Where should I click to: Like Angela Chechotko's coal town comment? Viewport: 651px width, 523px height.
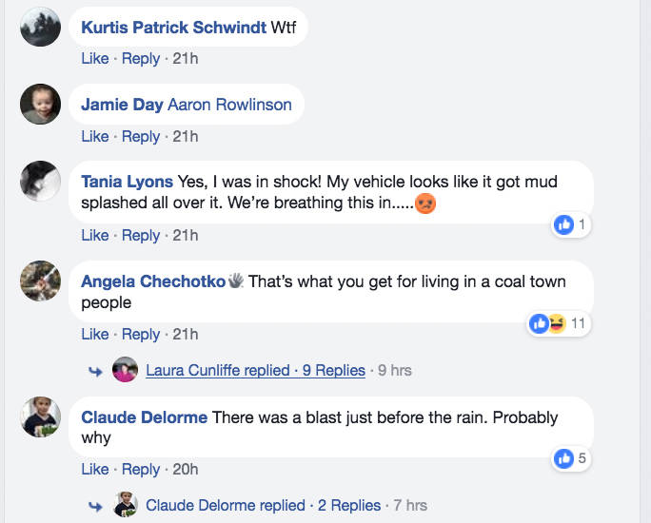coord(94,334)
